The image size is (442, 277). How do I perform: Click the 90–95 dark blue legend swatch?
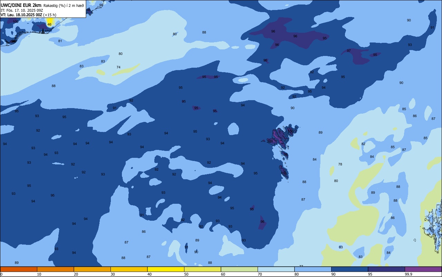coord(349,269)
